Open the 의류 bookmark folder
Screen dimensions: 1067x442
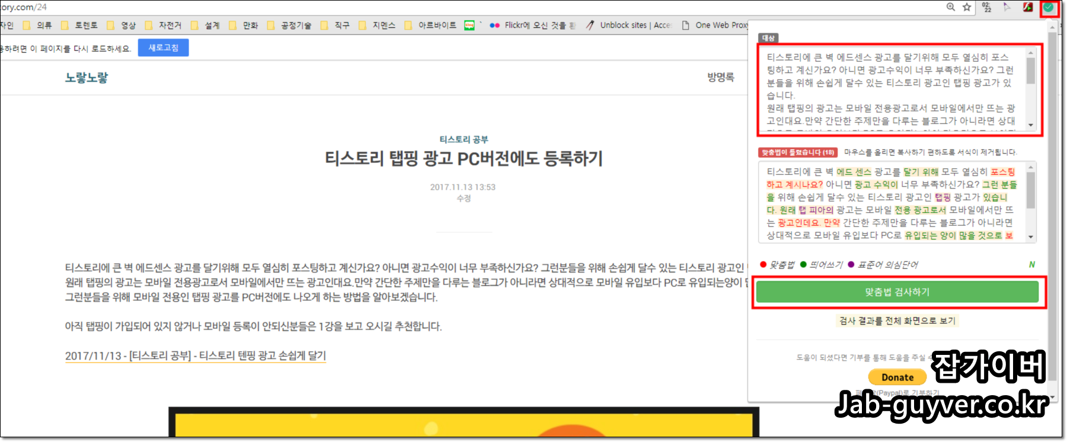pyautogui.click(x=37, y=25)
